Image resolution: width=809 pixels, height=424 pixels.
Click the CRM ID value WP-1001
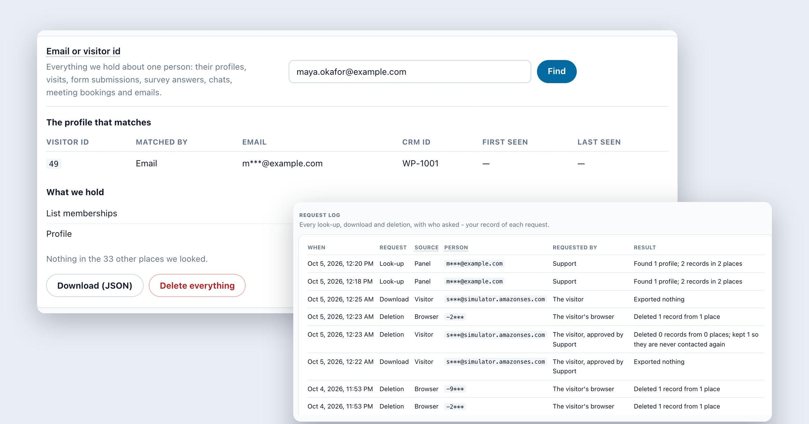coord(420,164)
